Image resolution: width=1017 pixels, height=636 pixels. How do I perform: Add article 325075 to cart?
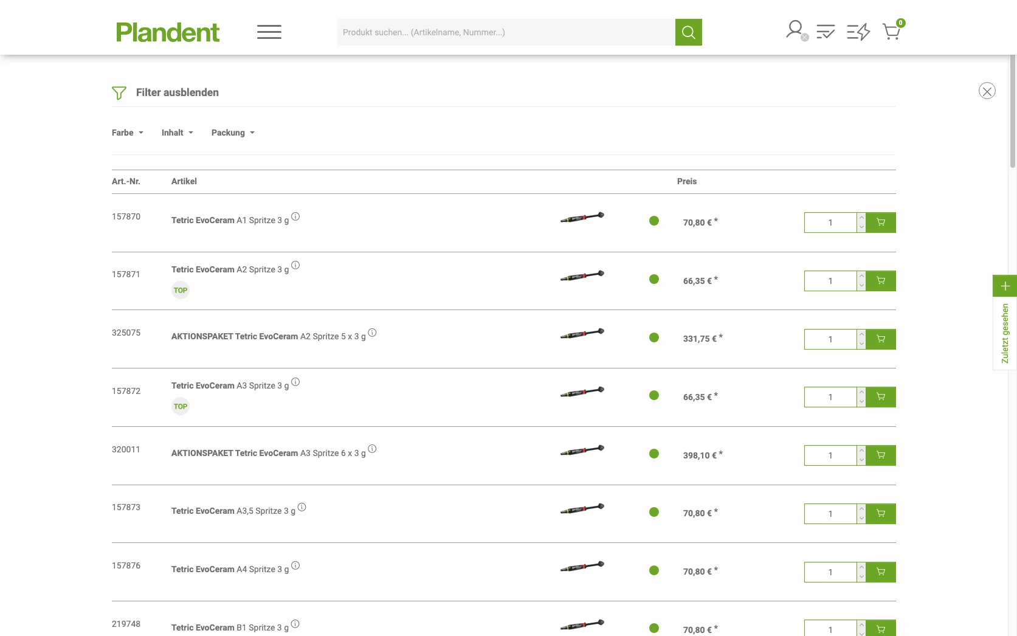pyautogui.click(x=881, y=339)
